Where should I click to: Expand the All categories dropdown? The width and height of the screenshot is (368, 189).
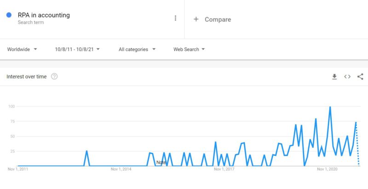tap(137, 49)
